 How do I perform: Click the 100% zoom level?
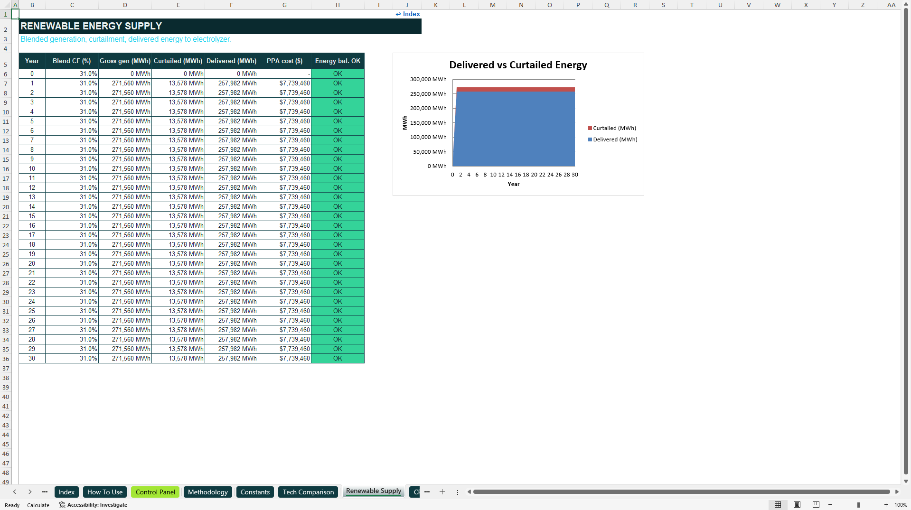pyautogui.click(x=901, y=505)
